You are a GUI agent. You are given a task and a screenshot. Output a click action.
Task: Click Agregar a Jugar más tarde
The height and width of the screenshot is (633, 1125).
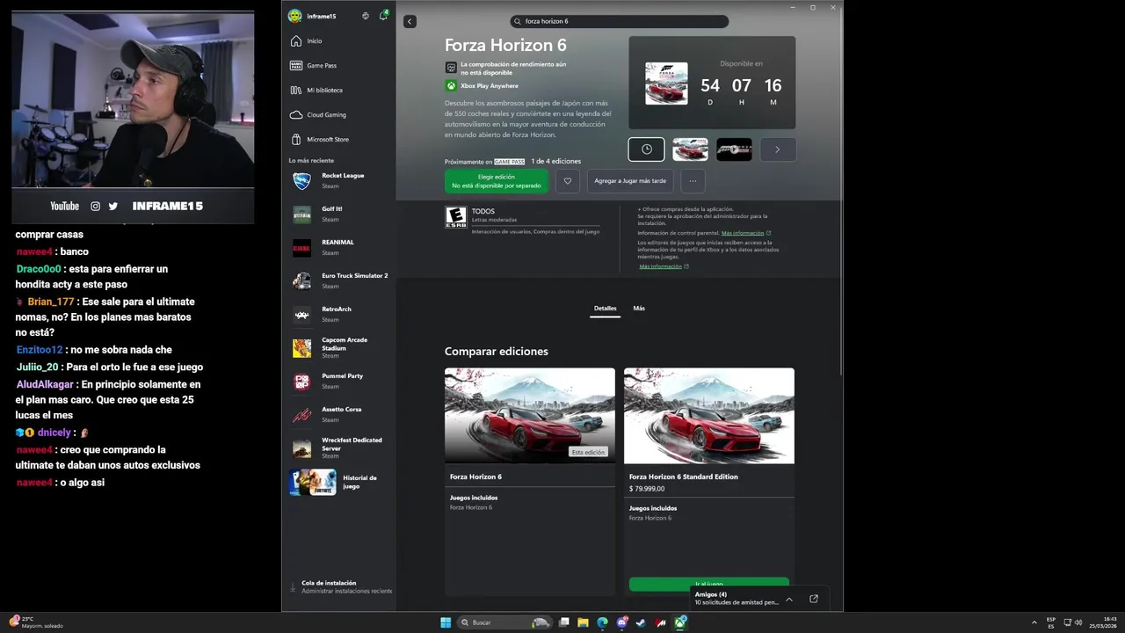tap(630, 181)
